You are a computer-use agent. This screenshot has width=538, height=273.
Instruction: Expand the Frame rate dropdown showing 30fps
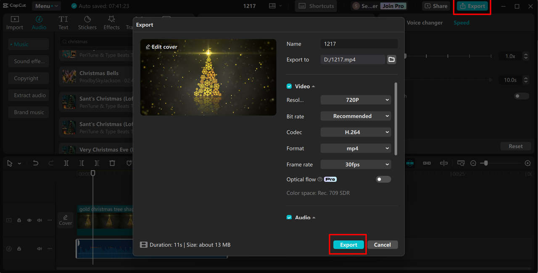pyautogui.click(x=356, y=165)
